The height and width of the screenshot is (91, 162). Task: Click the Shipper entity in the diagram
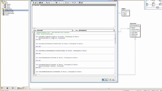126,13
